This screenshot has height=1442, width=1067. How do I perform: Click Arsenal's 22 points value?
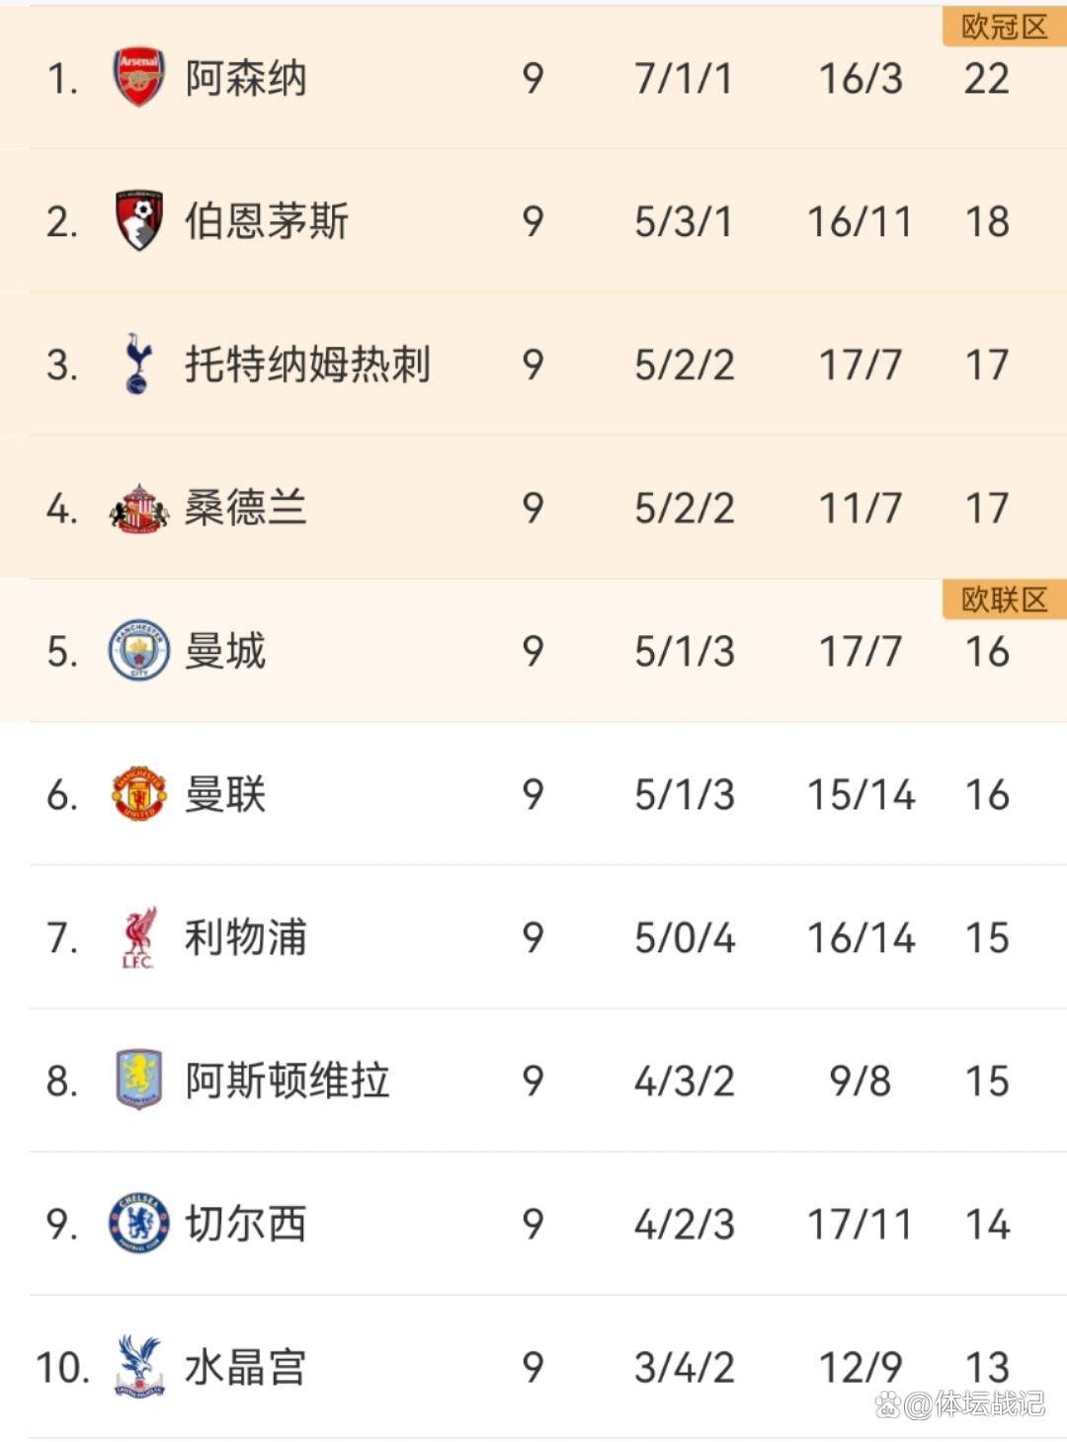click(x=986, y=79)
